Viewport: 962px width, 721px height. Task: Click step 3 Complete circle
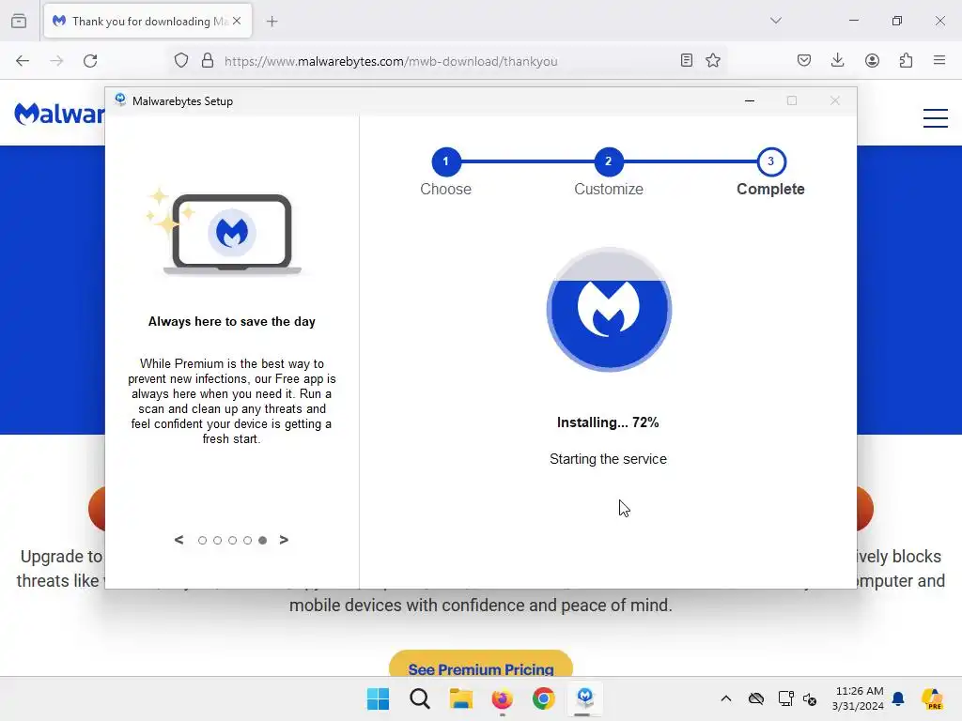coord(771,161)
